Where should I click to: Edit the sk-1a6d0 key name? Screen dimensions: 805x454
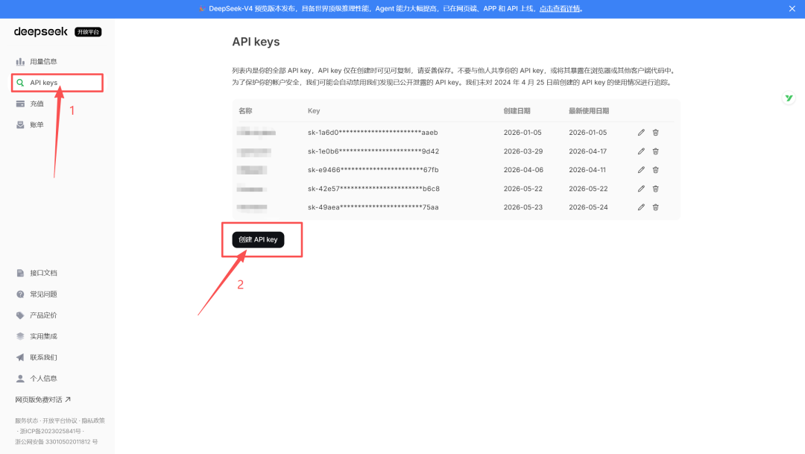[x=641, y=133]
